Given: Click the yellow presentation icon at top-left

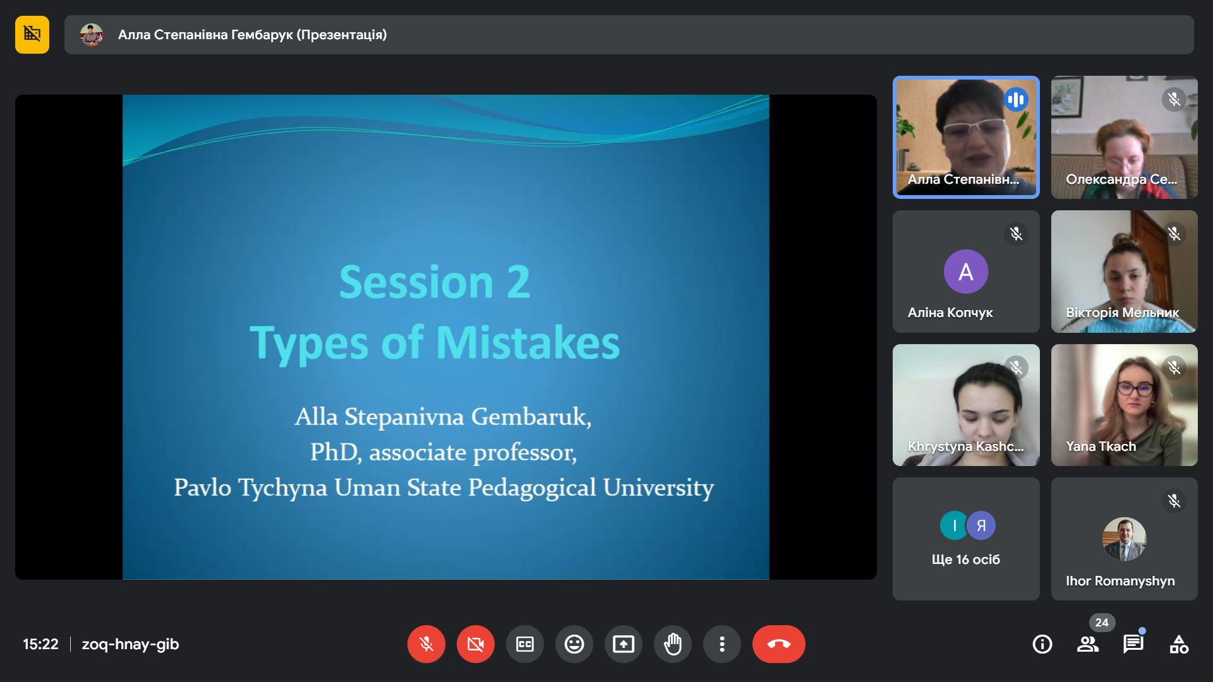Looking at the screenshot, I should click(x=32, y=35).
